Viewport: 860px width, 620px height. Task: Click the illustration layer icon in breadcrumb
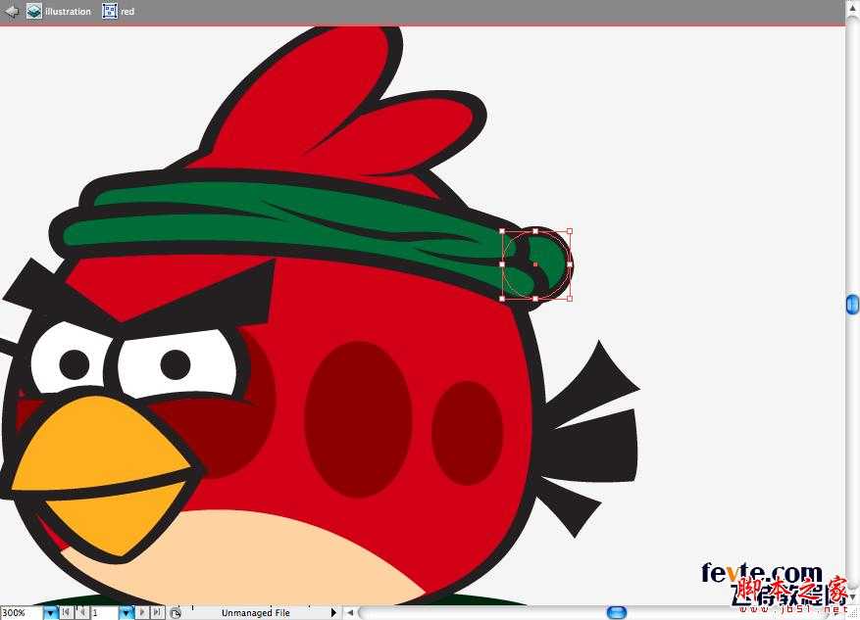34,11
